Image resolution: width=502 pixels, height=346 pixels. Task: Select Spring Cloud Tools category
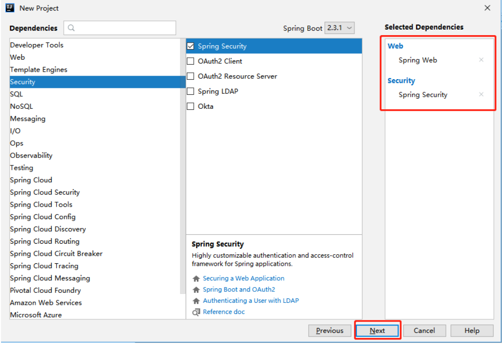95,204
